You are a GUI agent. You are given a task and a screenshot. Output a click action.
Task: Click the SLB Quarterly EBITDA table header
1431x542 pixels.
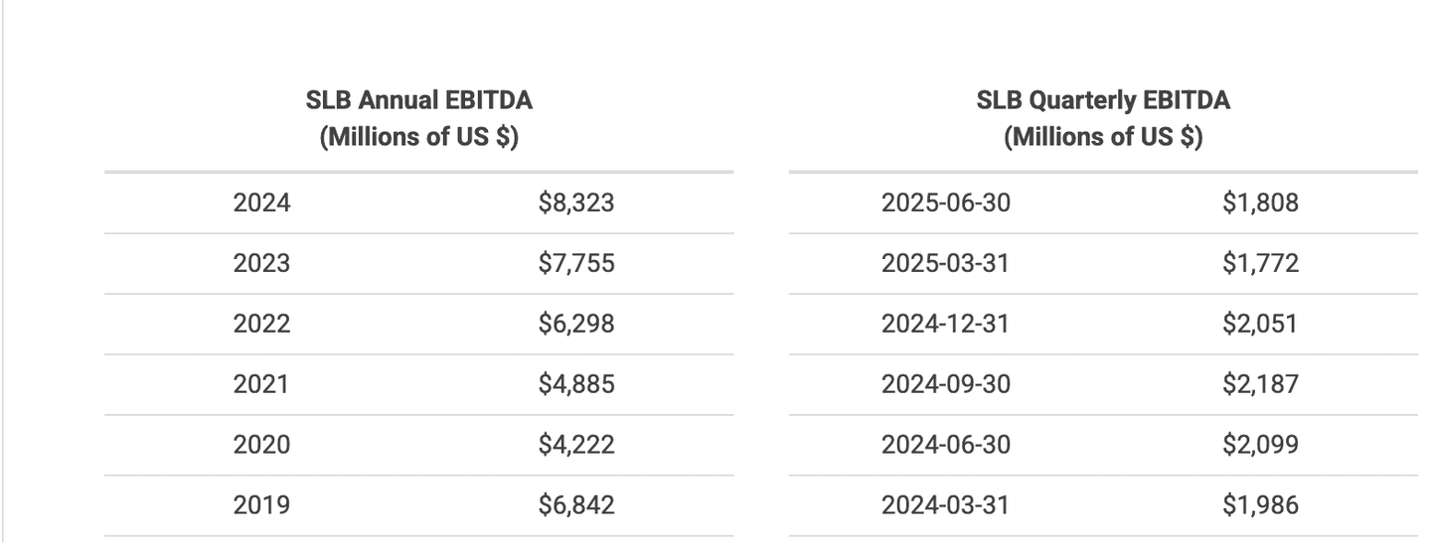[1102, 118]
